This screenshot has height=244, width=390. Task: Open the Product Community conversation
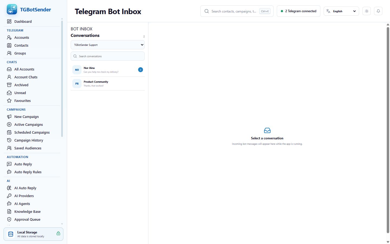coord(108,84)
